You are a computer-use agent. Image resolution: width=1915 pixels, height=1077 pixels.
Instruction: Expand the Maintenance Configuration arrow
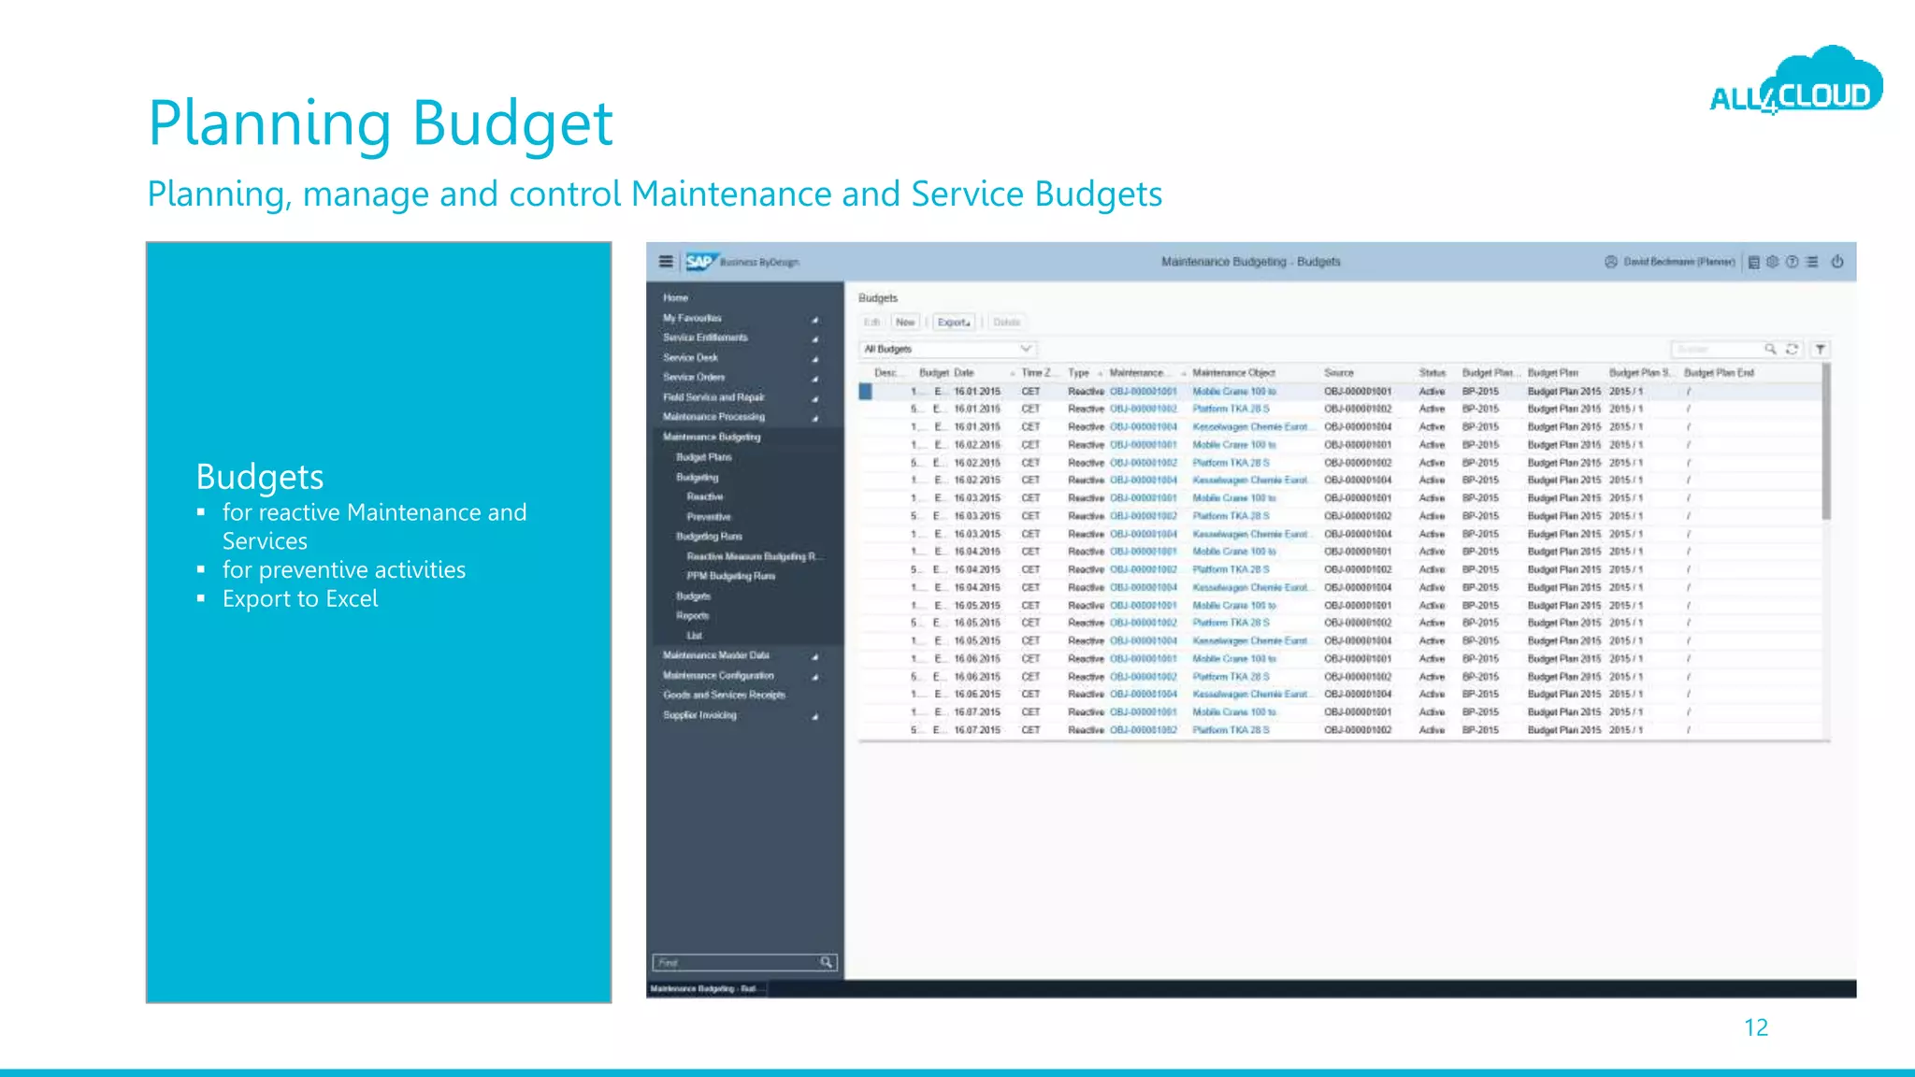[x=814, y=676]
